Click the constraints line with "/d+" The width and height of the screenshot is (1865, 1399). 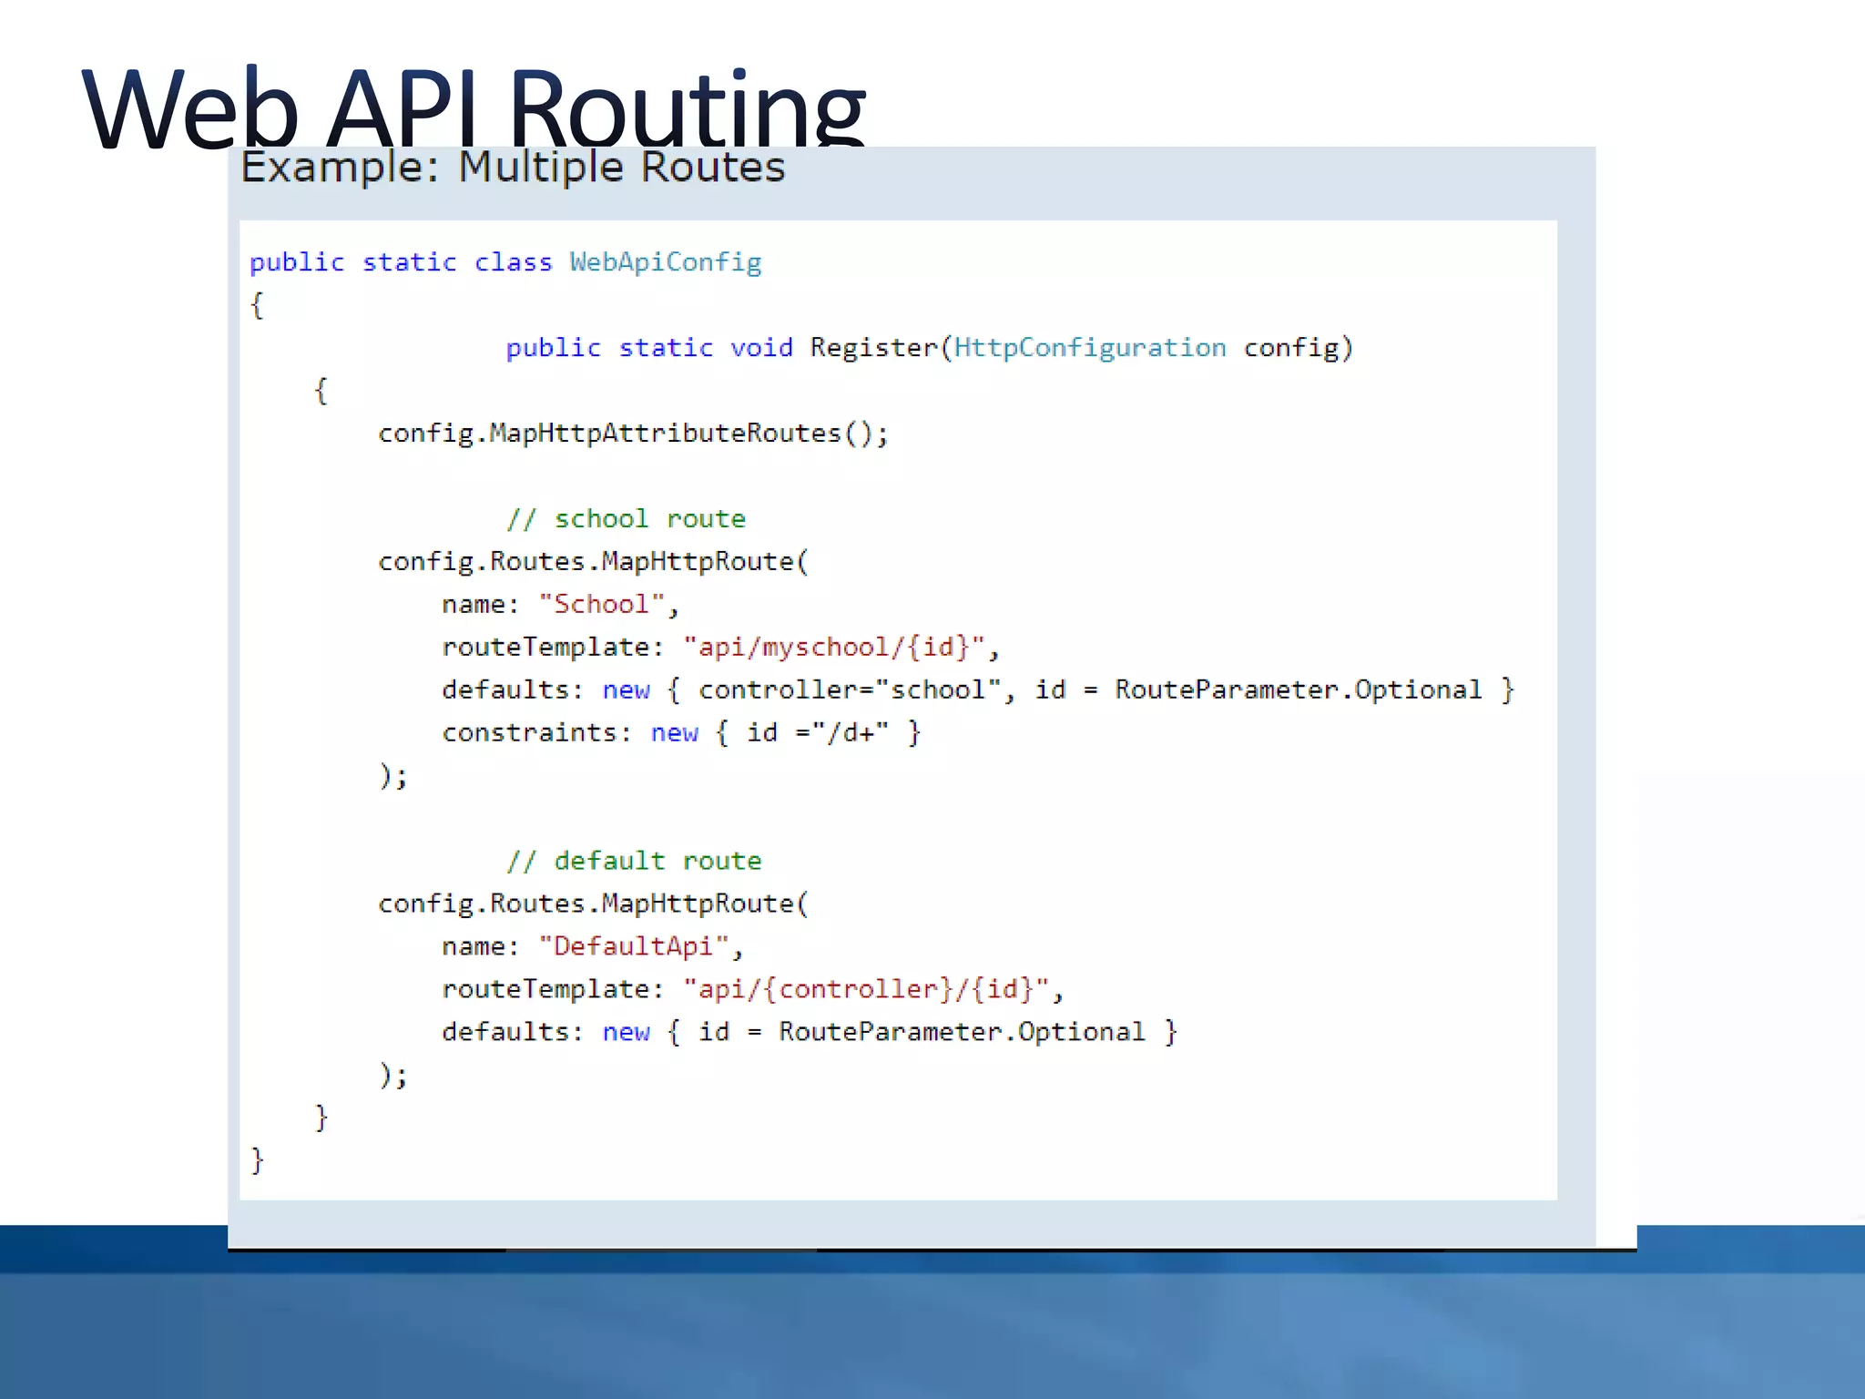pyautogui.click(x=681, y=733)
